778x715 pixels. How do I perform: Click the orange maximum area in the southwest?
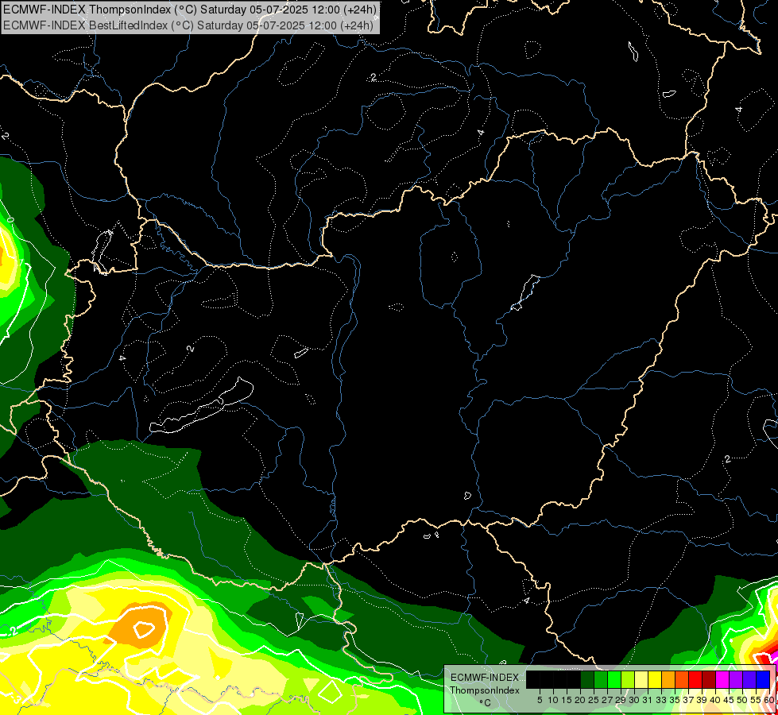point(140,626)
